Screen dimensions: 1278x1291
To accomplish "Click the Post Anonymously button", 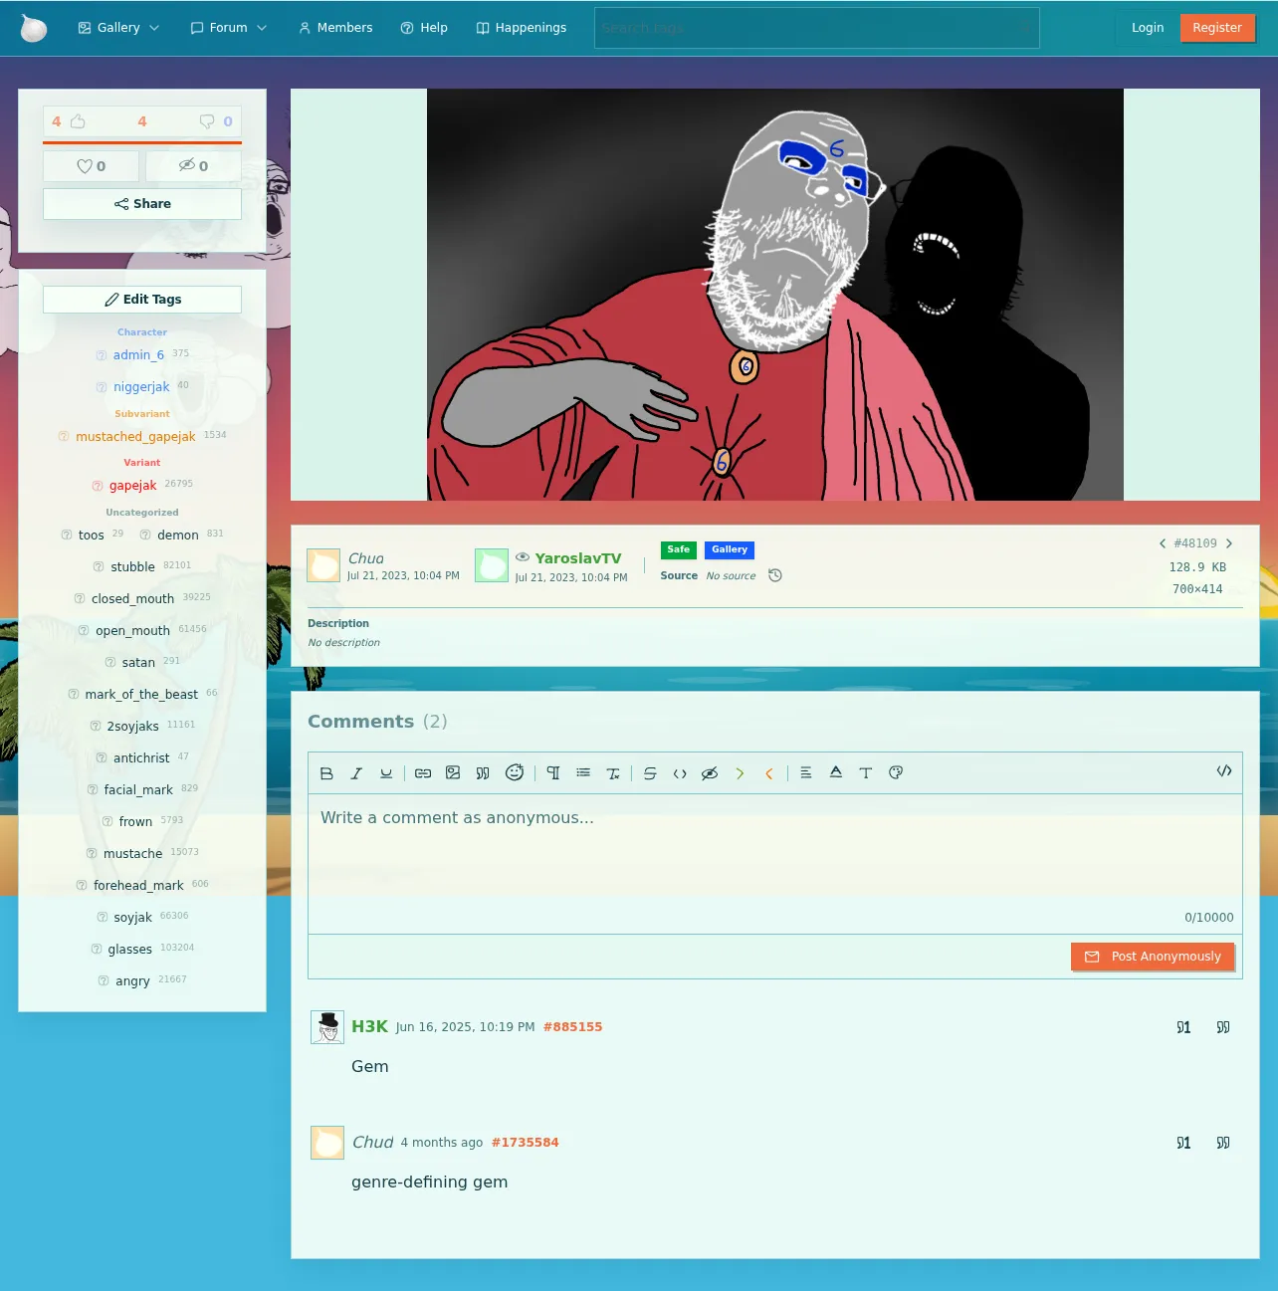I will tap(1153, 957).
